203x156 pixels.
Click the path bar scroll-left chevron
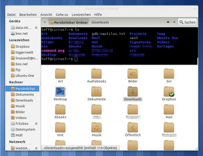45,22
